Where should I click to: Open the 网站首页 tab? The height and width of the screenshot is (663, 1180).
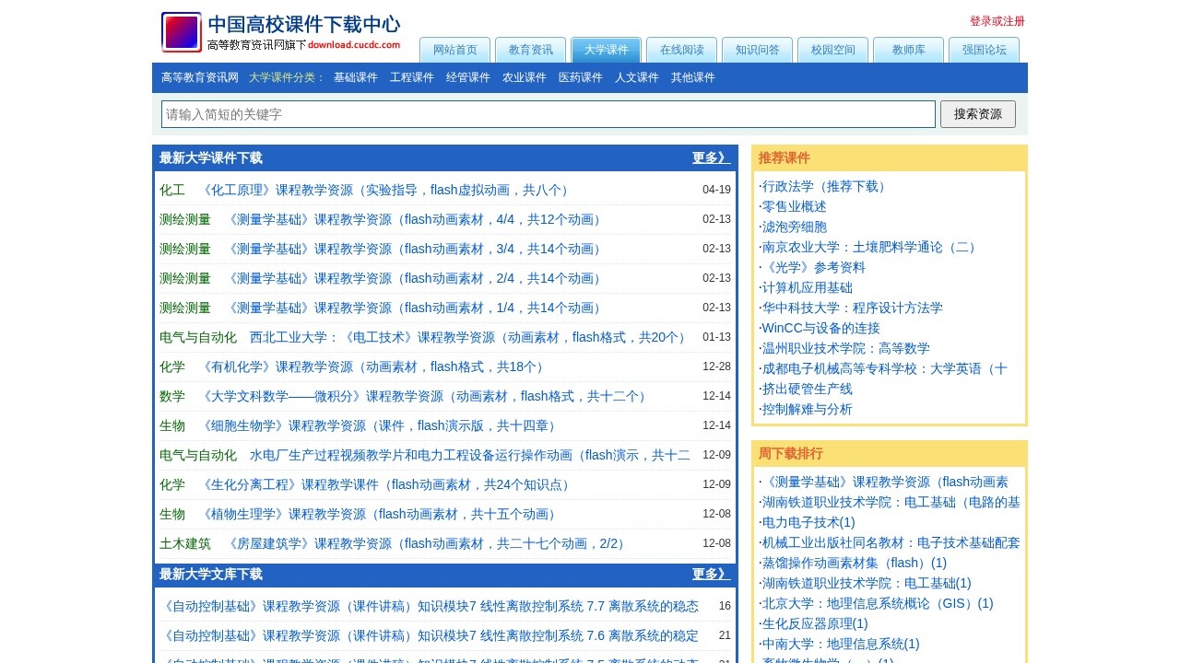click(x=455, y=50)
